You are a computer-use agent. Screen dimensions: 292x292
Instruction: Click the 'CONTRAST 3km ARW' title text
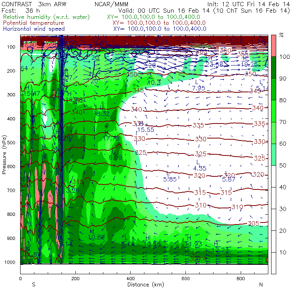pos(34,4)
